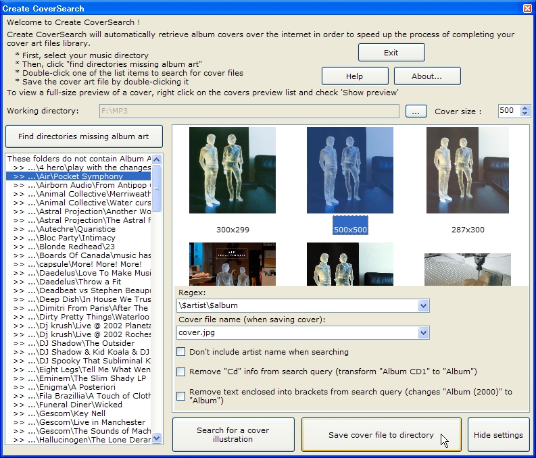Select folder DJ Shadow\The Outsider

(x=78, y=343)
